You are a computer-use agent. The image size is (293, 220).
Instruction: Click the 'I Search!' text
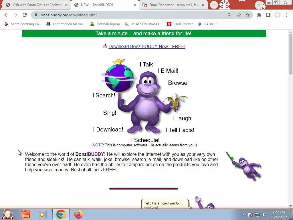pos(104,95)
